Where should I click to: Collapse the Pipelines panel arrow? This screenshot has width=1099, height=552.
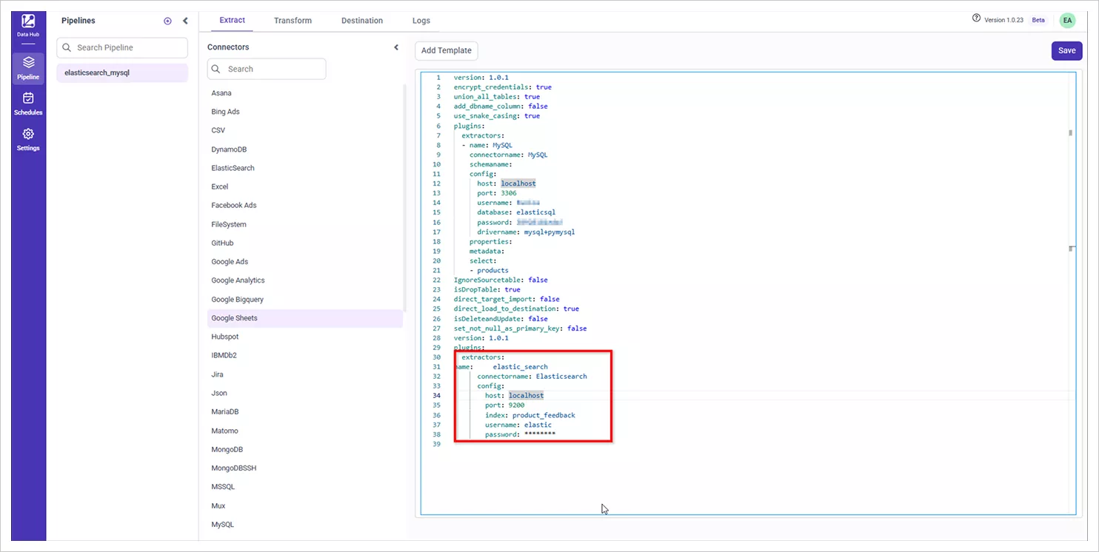tap(185, 21)
